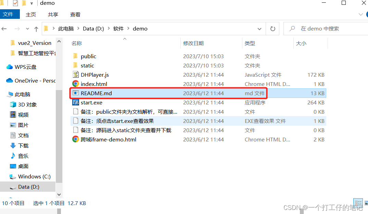368x214 pixels.
Task: Go back with the left arrow
Action: pyautogui.click(x=4, y=29)
